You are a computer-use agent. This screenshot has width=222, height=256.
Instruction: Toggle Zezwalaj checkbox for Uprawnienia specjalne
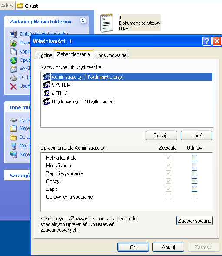(168, 197)
